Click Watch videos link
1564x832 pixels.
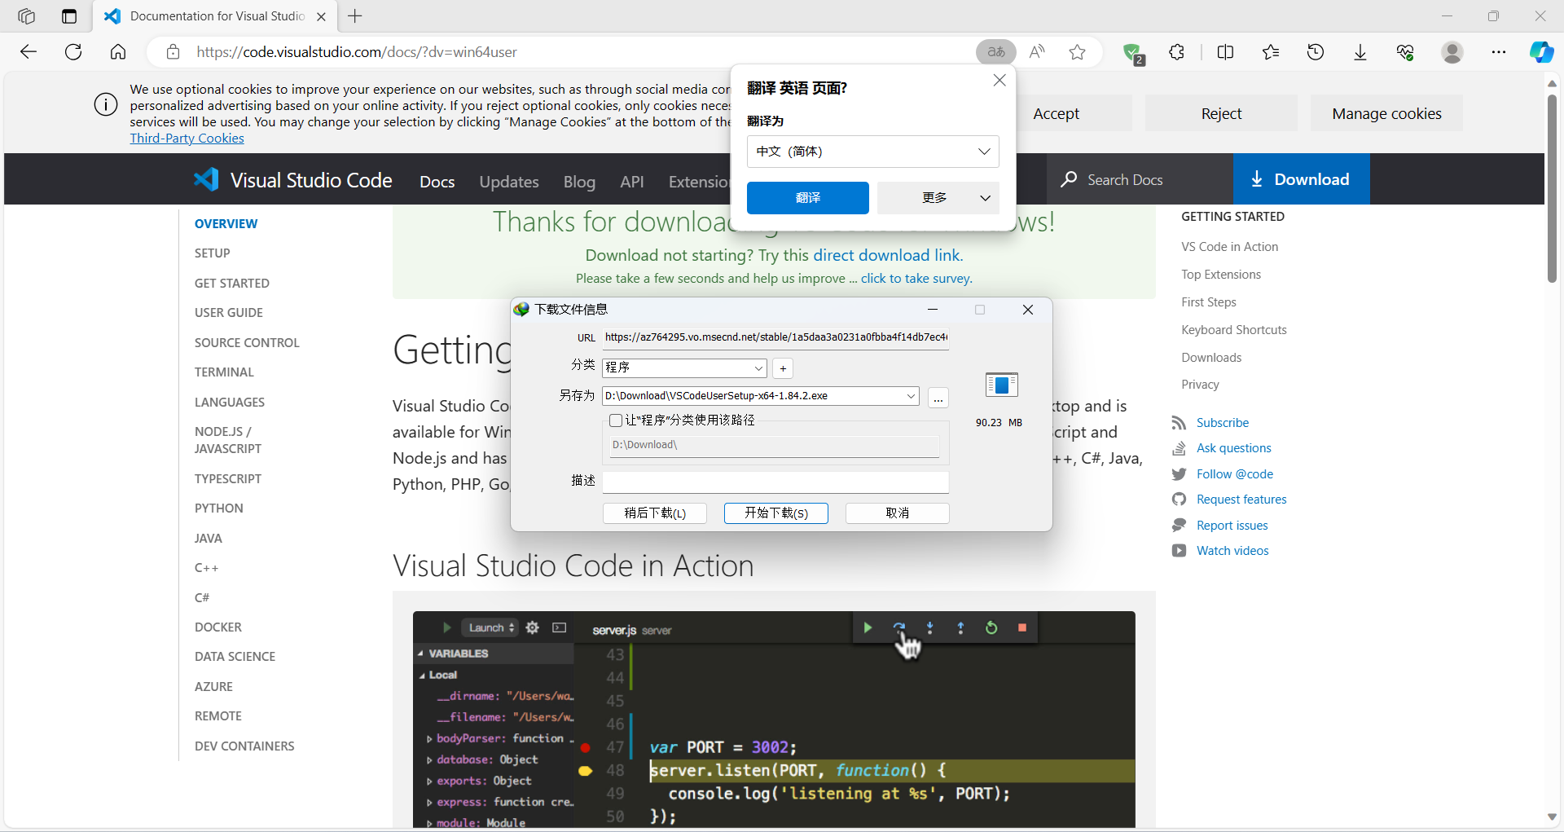[x=1232, y=551]
